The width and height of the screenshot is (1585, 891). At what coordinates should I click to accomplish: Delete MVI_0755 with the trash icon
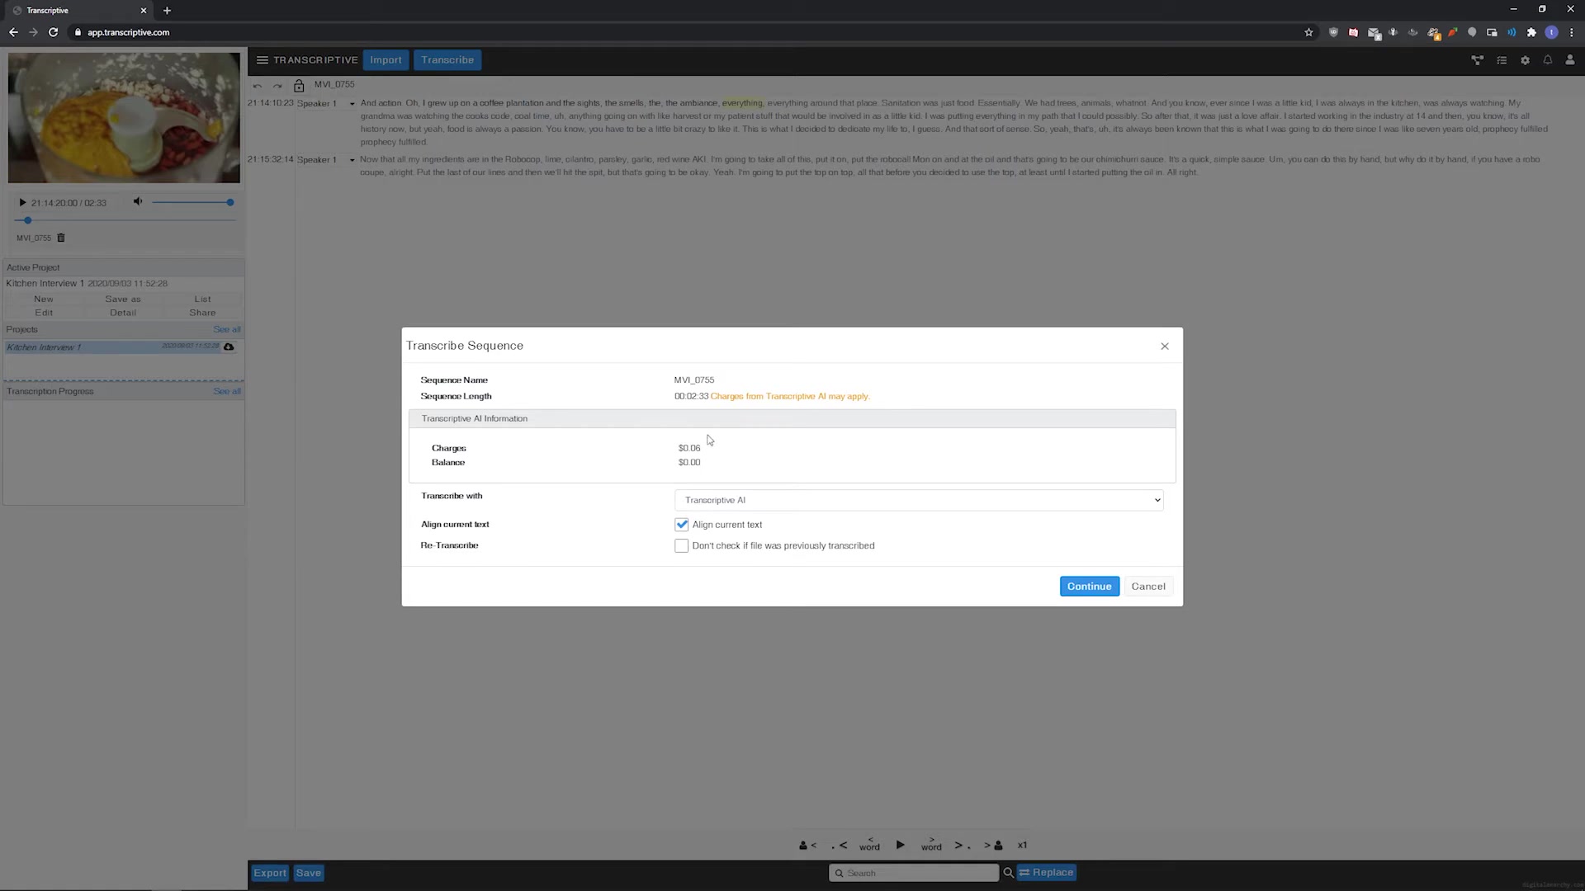(61, 238)
